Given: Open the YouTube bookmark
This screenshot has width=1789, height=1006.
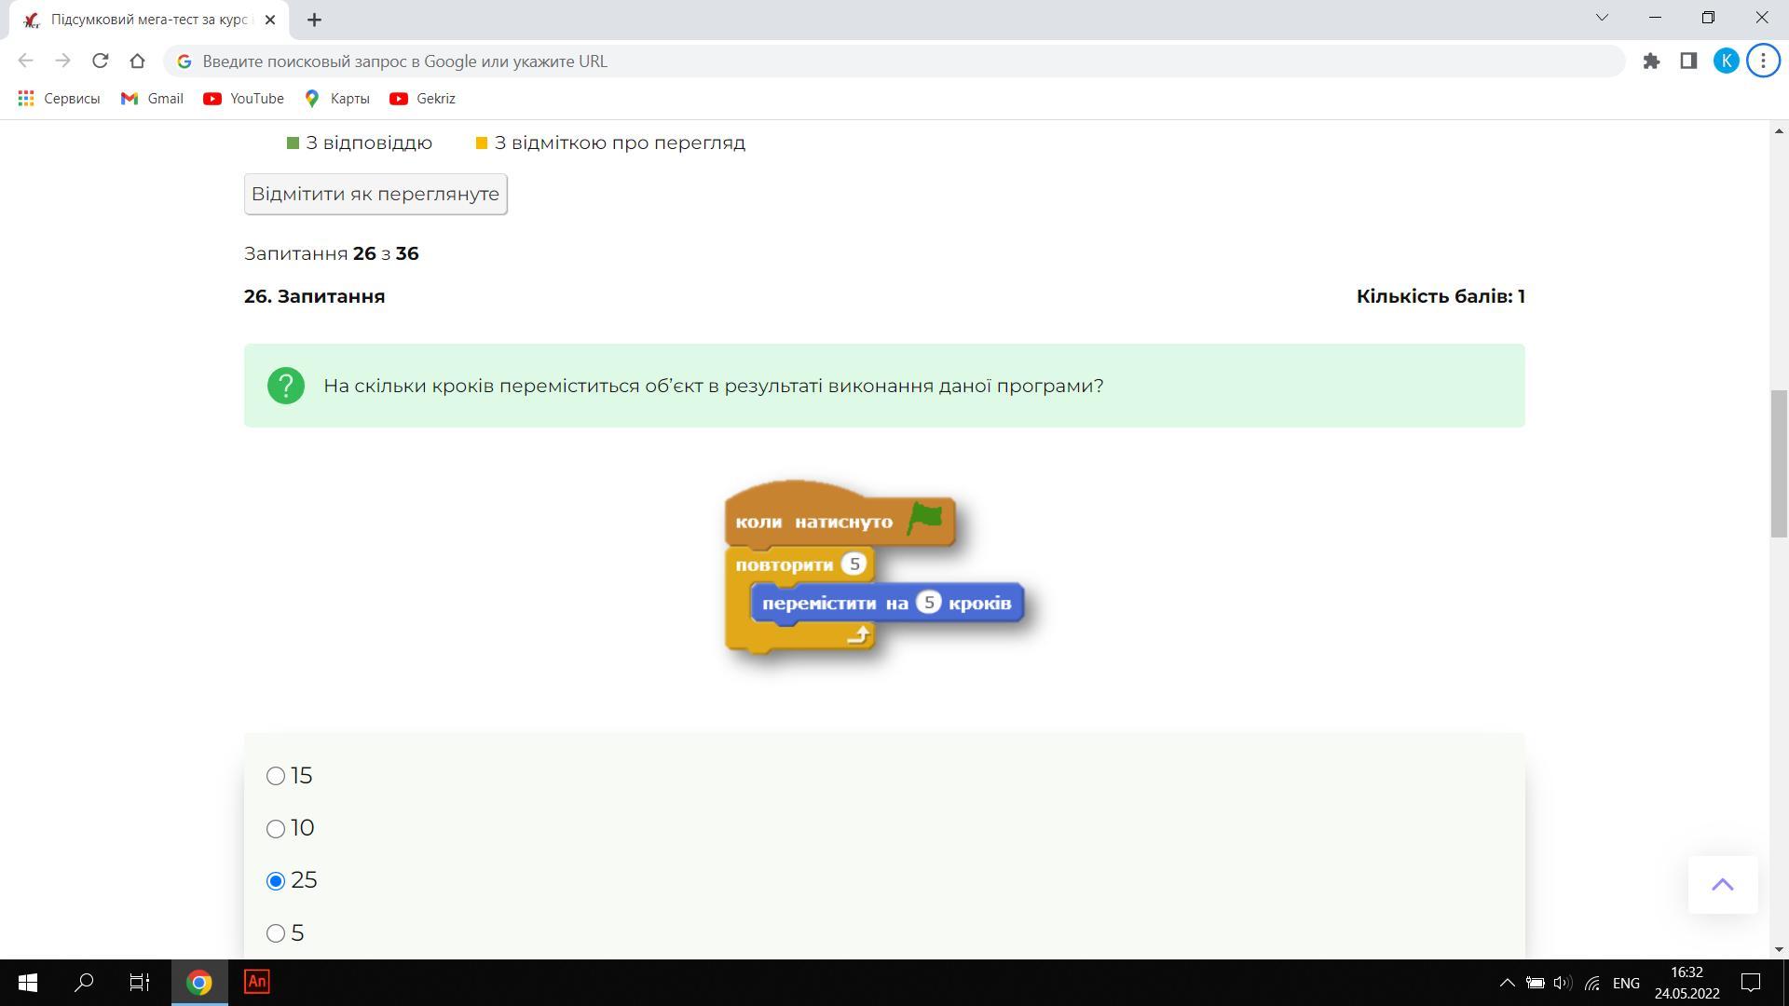Looking at the screenshot, I should 244,99.
